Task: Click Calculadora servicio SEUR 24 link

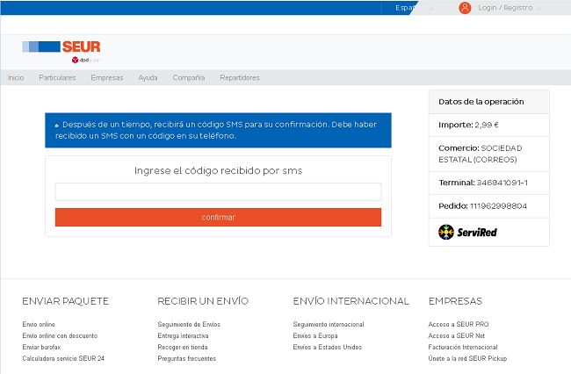Action: [63, 358]
